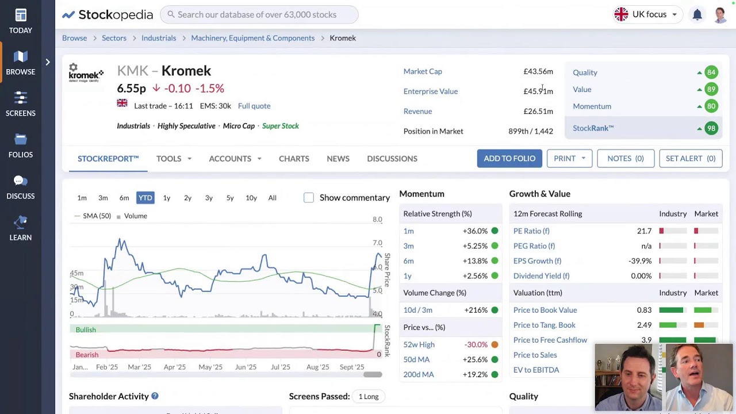Go to Browse breadcrumb
Viewport: 736px width, 414px height.
(75, 38)
